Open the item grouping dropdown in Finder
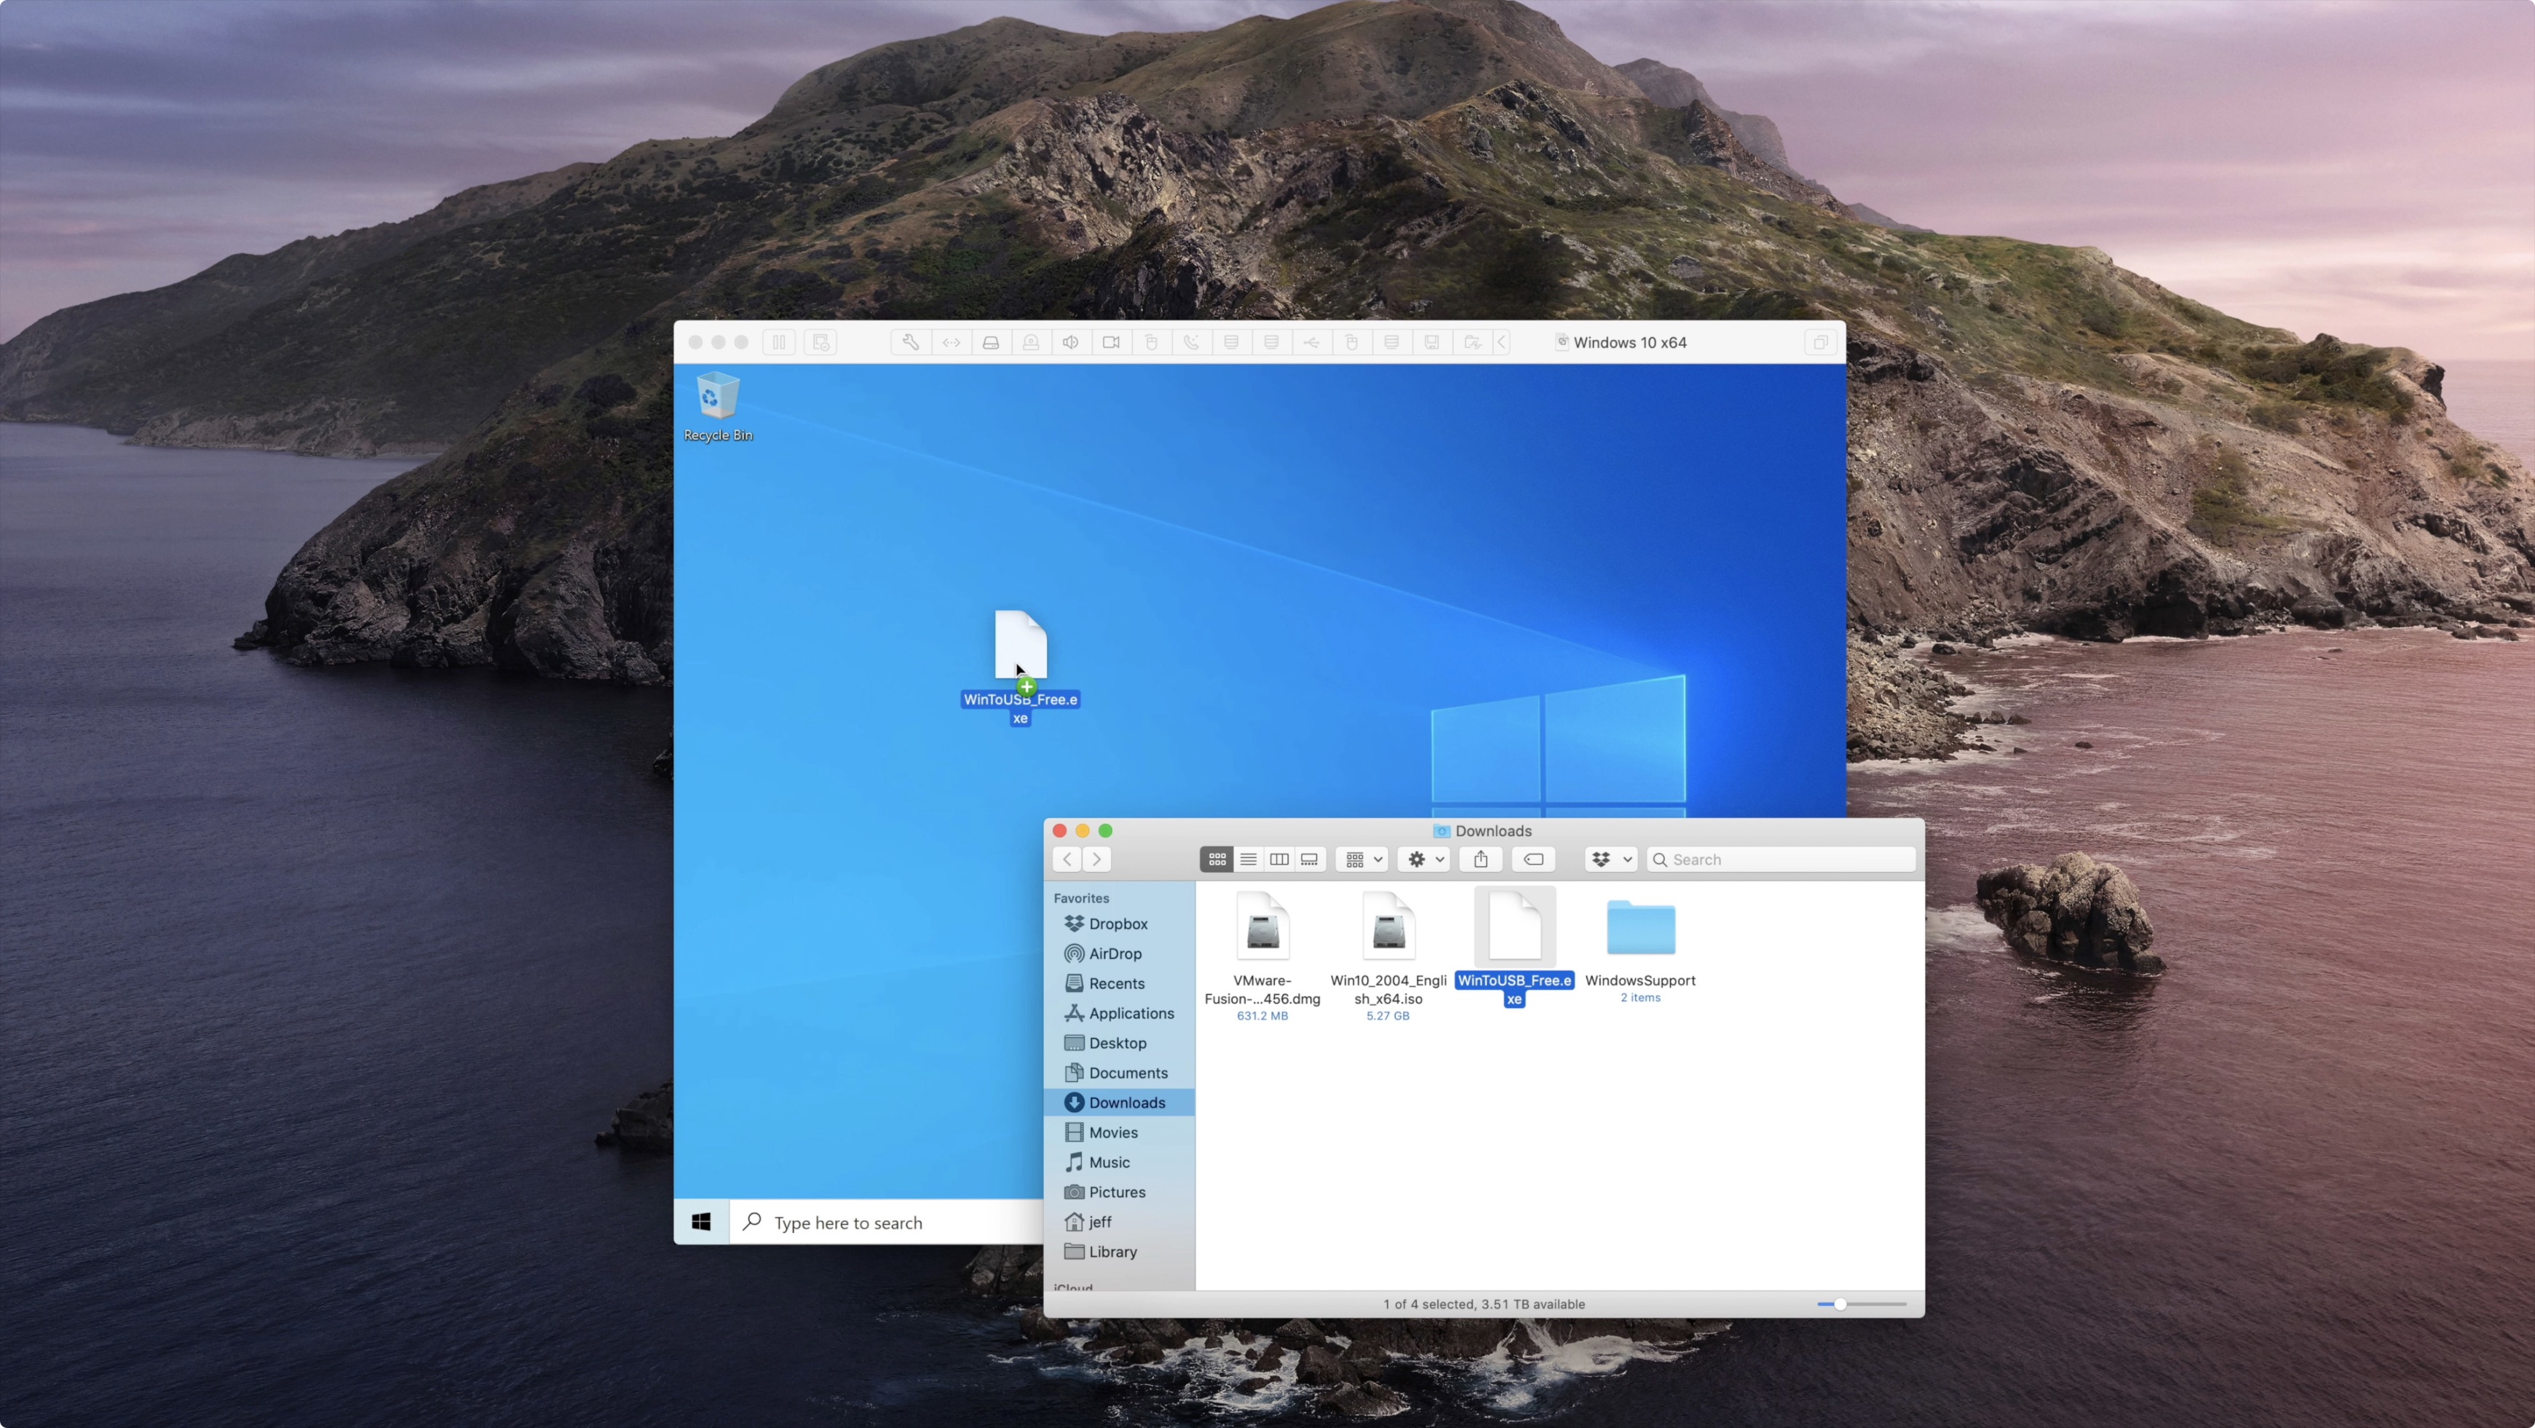The image size is (2535, 1428). pos(1361,859)
